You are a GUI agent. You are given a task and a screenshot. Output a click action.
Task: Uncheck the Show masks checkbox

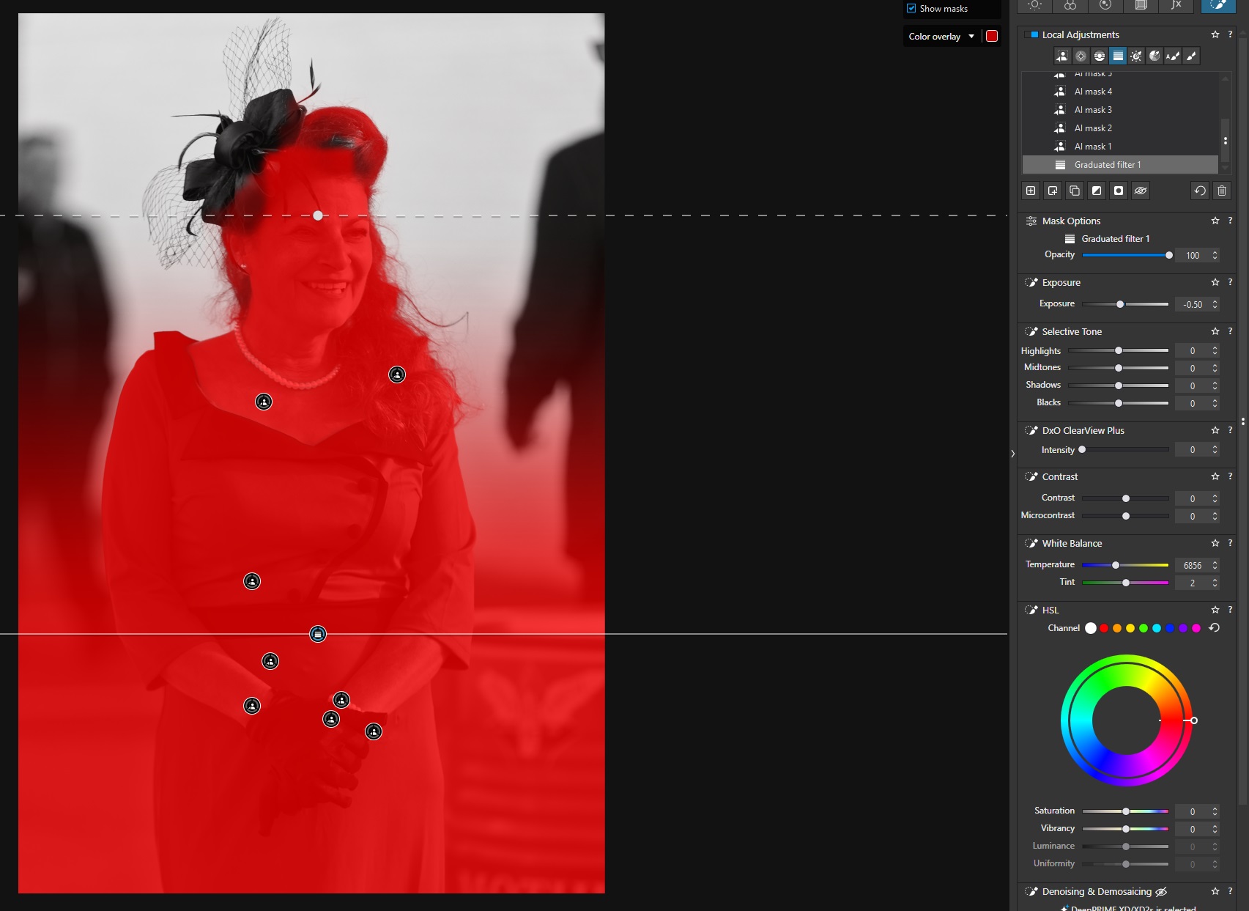(x=911, y=9)
